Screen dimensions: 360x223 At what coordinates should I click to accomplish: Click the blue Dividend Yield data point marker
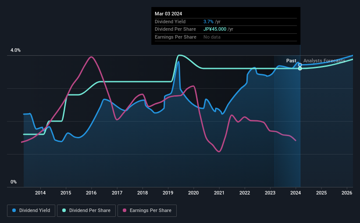pyautogui.click(x=300, y=65)
